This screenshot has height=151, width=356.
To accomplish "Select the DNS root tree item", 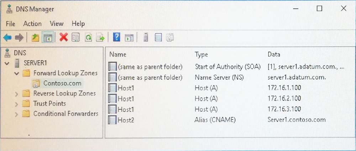I will tap(20, 53).
